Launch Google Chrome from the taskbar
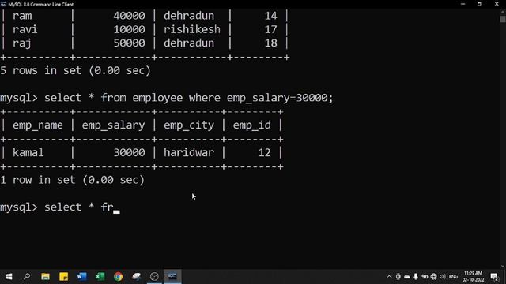The image size is (506, 284). click(x=118, y=277)
